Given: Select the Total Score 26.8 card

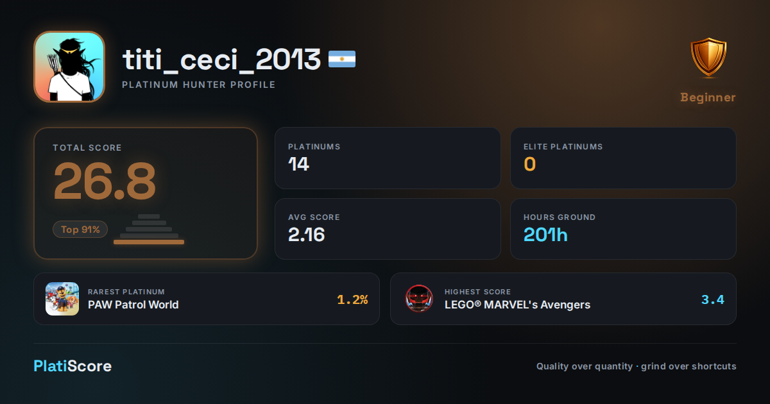Looking at the screenshot, I should (146, 193).
